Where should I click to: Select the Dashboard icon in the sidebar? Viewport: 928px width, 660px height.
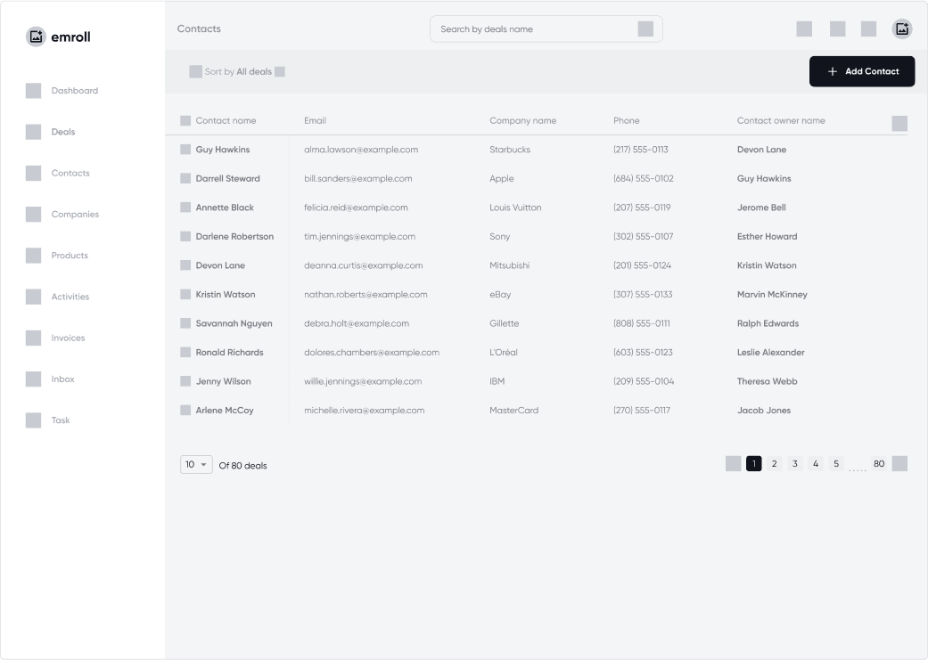(34, 90)
